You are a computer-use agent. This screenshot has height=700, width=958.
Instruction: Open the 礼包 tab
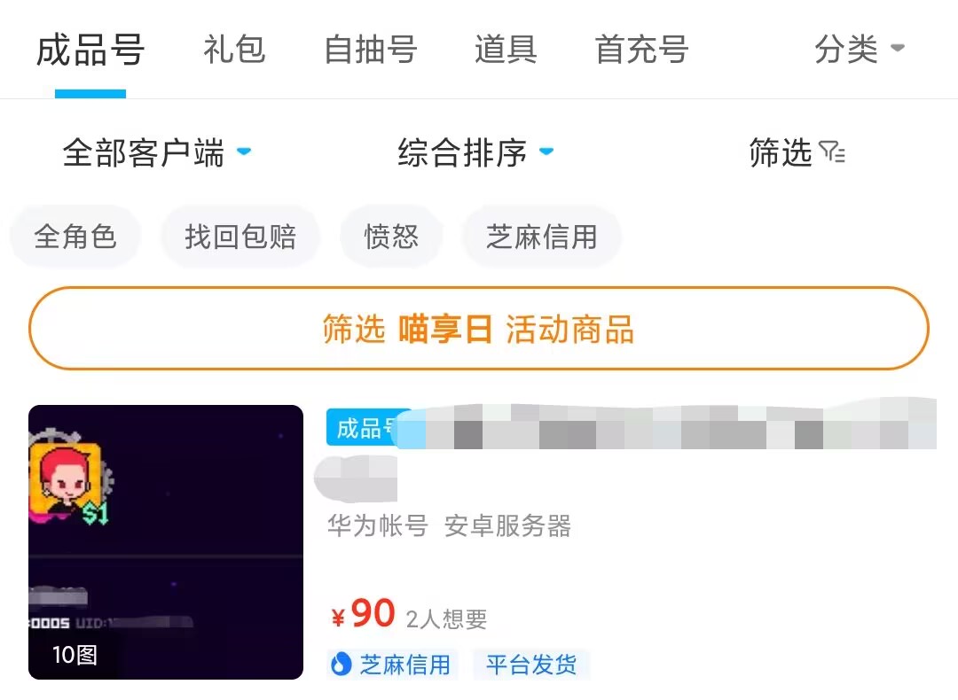click(x=234, y=50)
